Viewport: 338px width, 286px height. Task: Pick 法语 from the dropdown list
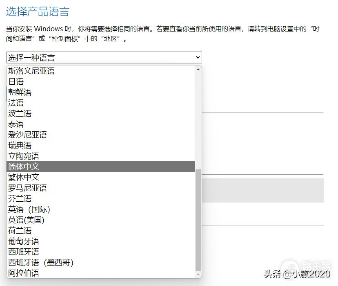click(x=100, y=103)
